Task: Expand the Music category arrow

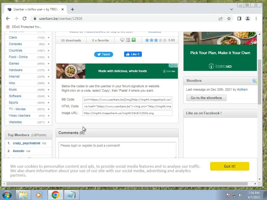Action: (x=48, y=90)
